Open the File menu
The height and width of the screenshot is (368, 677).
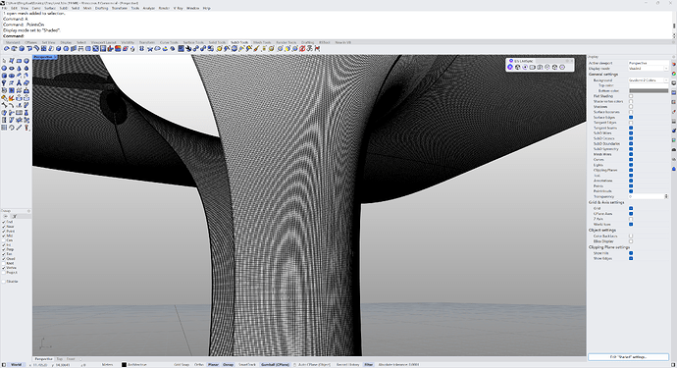5,8
